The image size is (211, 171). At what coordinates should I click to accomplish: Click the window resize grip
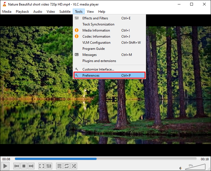tap(209, 169)
